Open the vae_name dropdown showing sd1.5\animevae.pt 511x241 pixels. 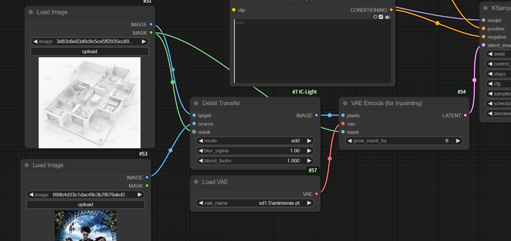click(x=255, y=203)
